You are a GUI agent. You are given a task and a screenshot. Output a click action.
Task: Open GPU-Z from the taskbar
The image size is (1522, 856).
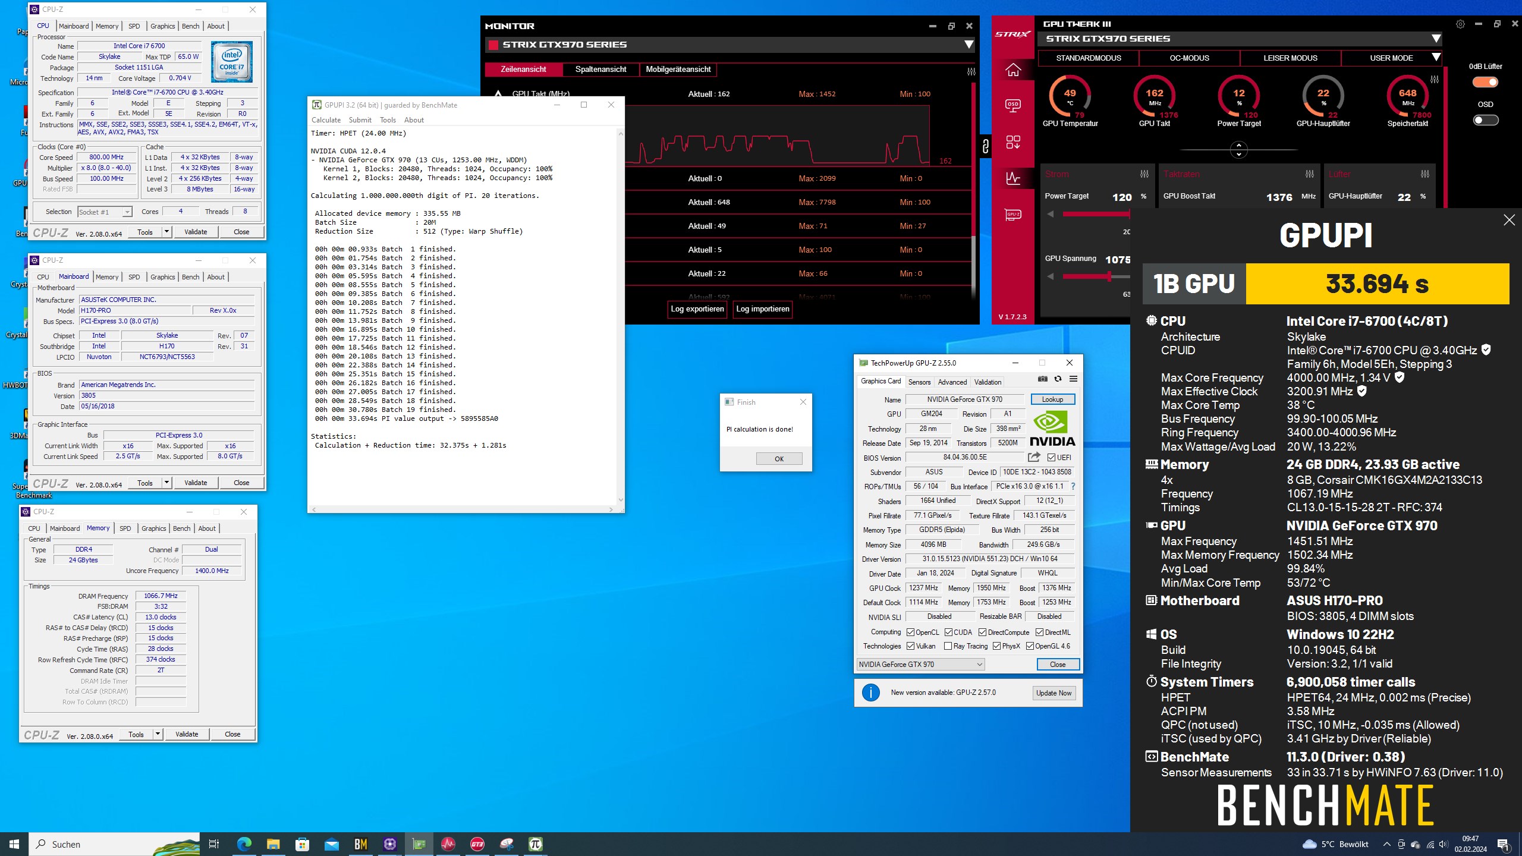point(419,844)
